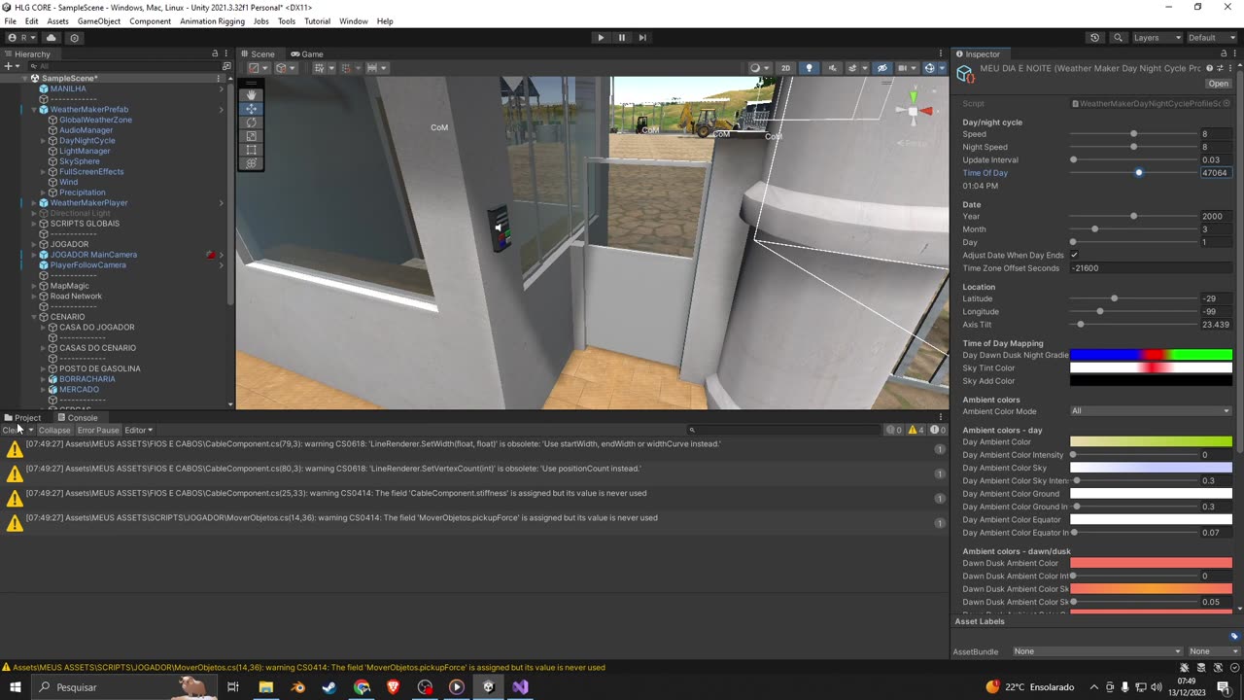Click the tool handle position (pivot) button
1244x700 pixels.
coord(257,68)
